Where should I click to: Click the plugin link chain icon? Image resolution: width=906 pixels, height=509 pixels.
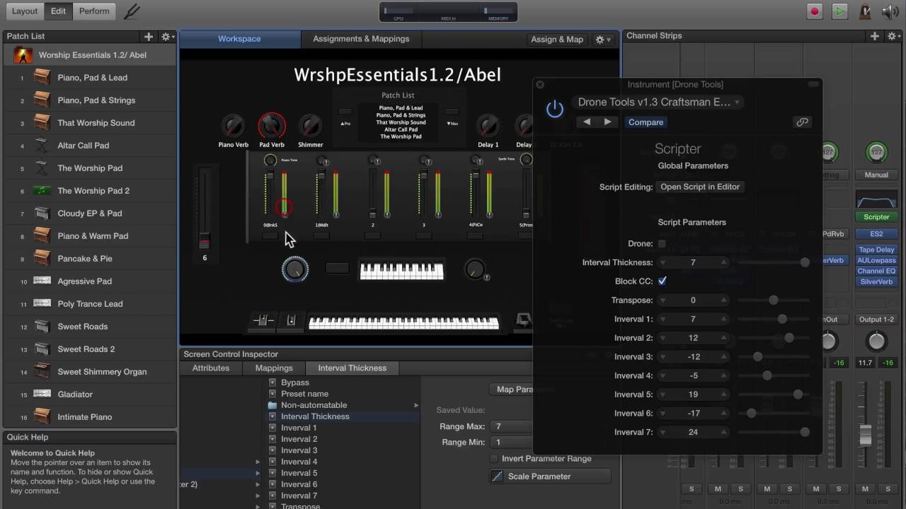point(802,122)
